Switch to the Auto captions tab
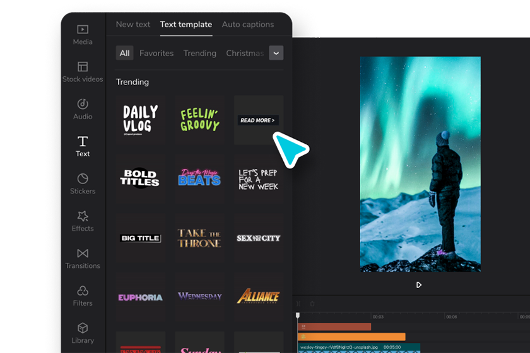 pos(248,25)
